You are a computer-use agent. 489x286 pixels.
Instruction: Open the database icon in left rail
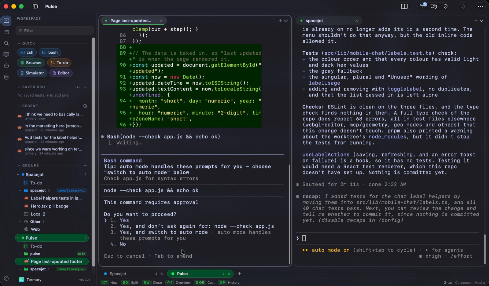coord(6,77)
